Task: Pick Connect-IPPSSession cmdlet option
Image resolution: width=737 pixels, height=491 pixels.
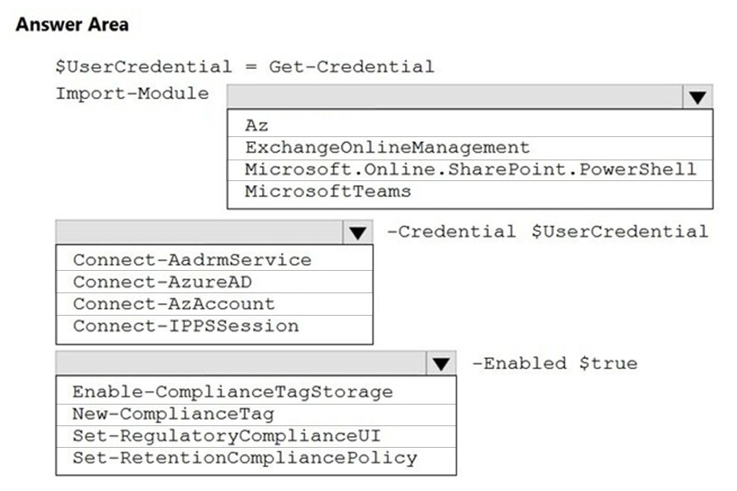Action: [215, 327]
